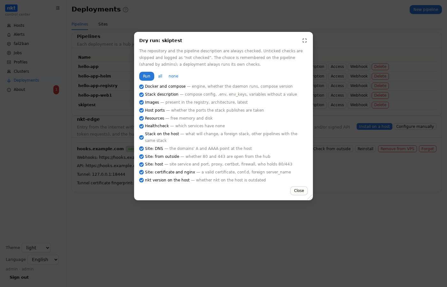Untick the Resources check
Image resolution: width=447 pixels, height=287 pixels.
[141, 118]
